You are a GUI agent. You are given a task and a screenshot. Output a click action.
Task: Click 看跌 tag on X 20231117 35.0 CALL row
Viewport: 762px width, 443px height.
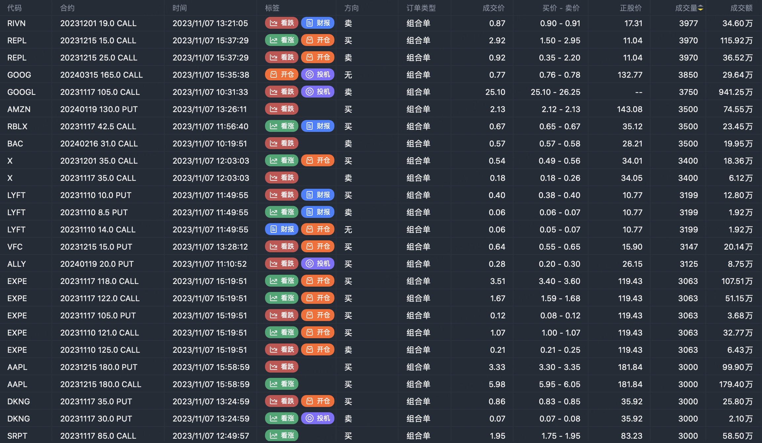(282, 178)
